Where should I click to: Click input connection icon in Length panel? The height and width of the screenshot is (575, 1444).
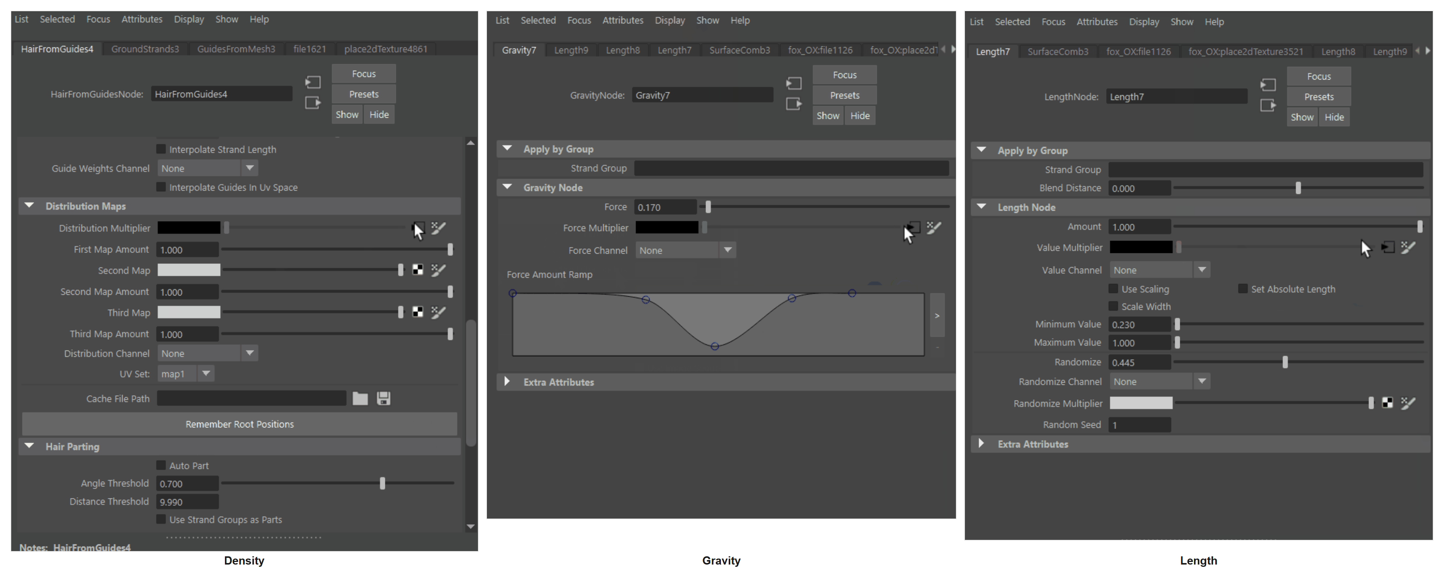(x=1268, y=84)
